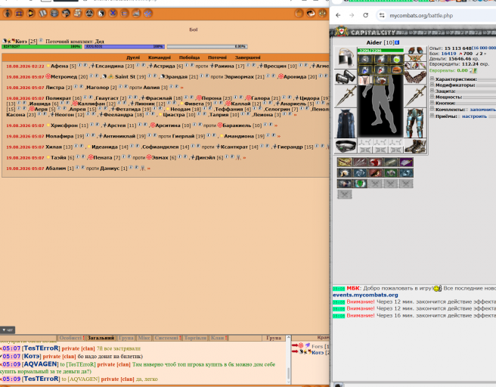Use the hamburger food item in the quick slots
This screenshot has height=387, width=496.
(x=397, y=70)
